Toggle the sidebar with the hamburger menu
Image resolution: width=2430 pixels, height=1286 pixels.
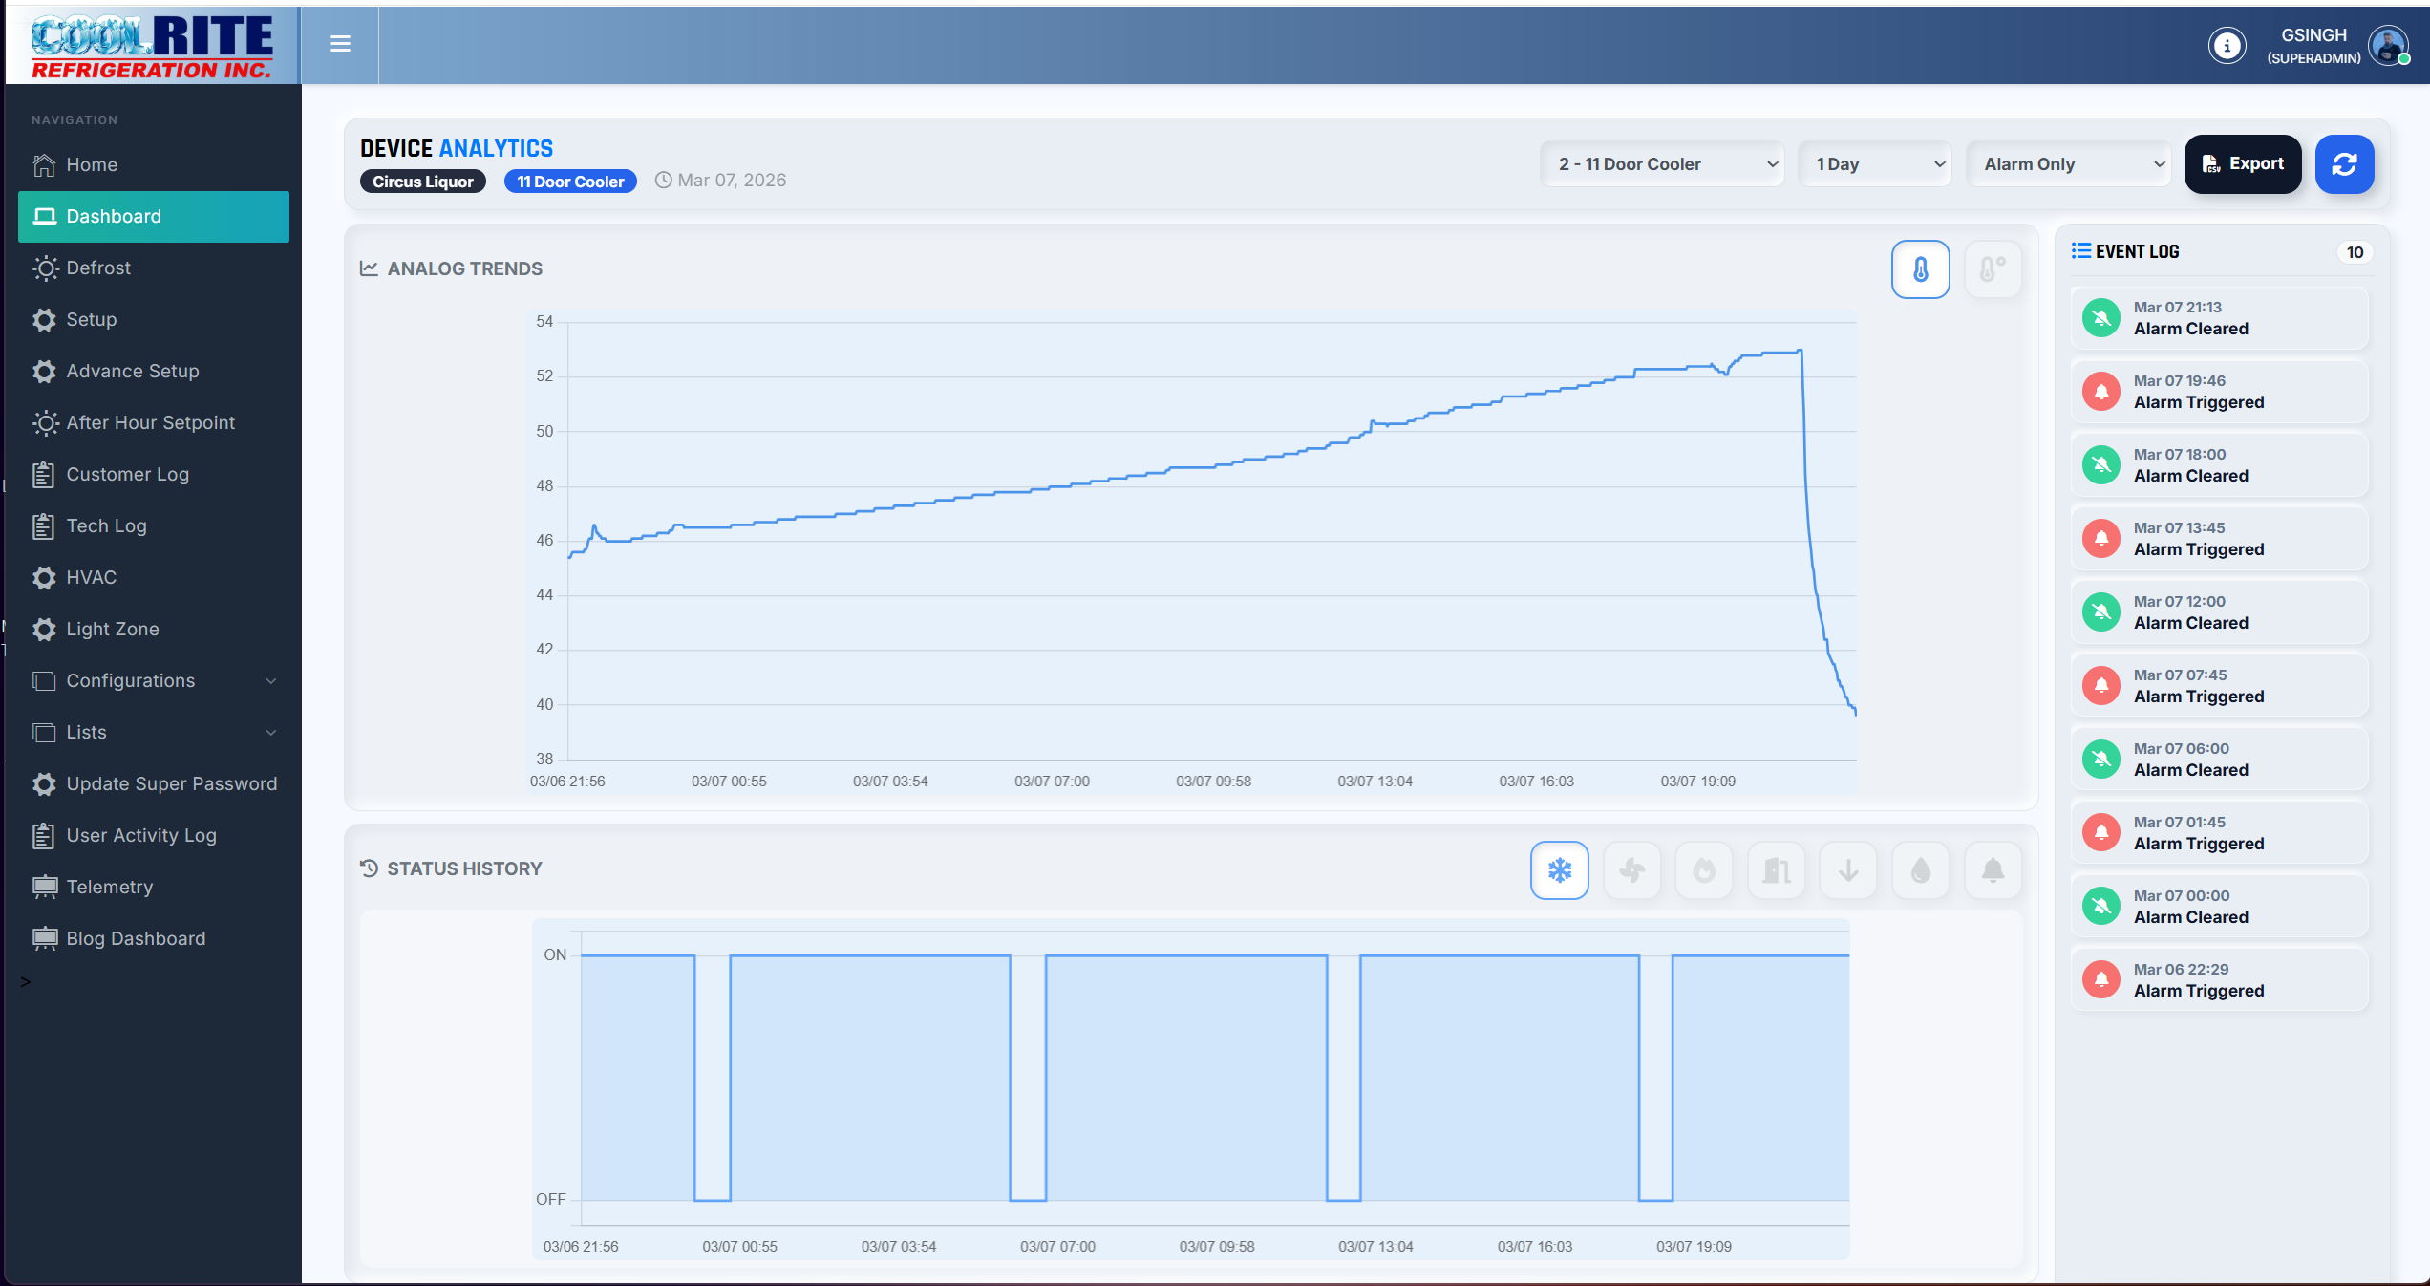point(340,45)
